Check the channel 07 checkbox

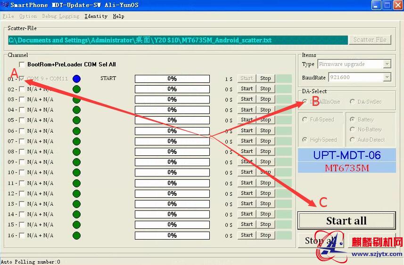22,141
